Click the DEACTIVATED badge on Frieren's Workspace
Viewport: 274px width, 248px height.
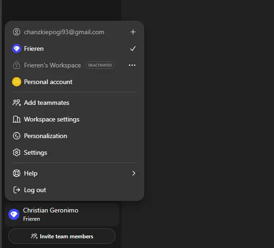[100, 65]
